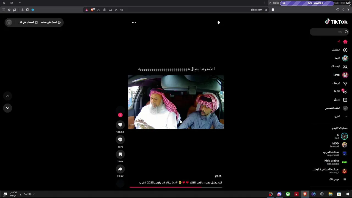Open site settings icon beside tiktok.com
Screen dimensions: 352x198
[x=266, y=10]
